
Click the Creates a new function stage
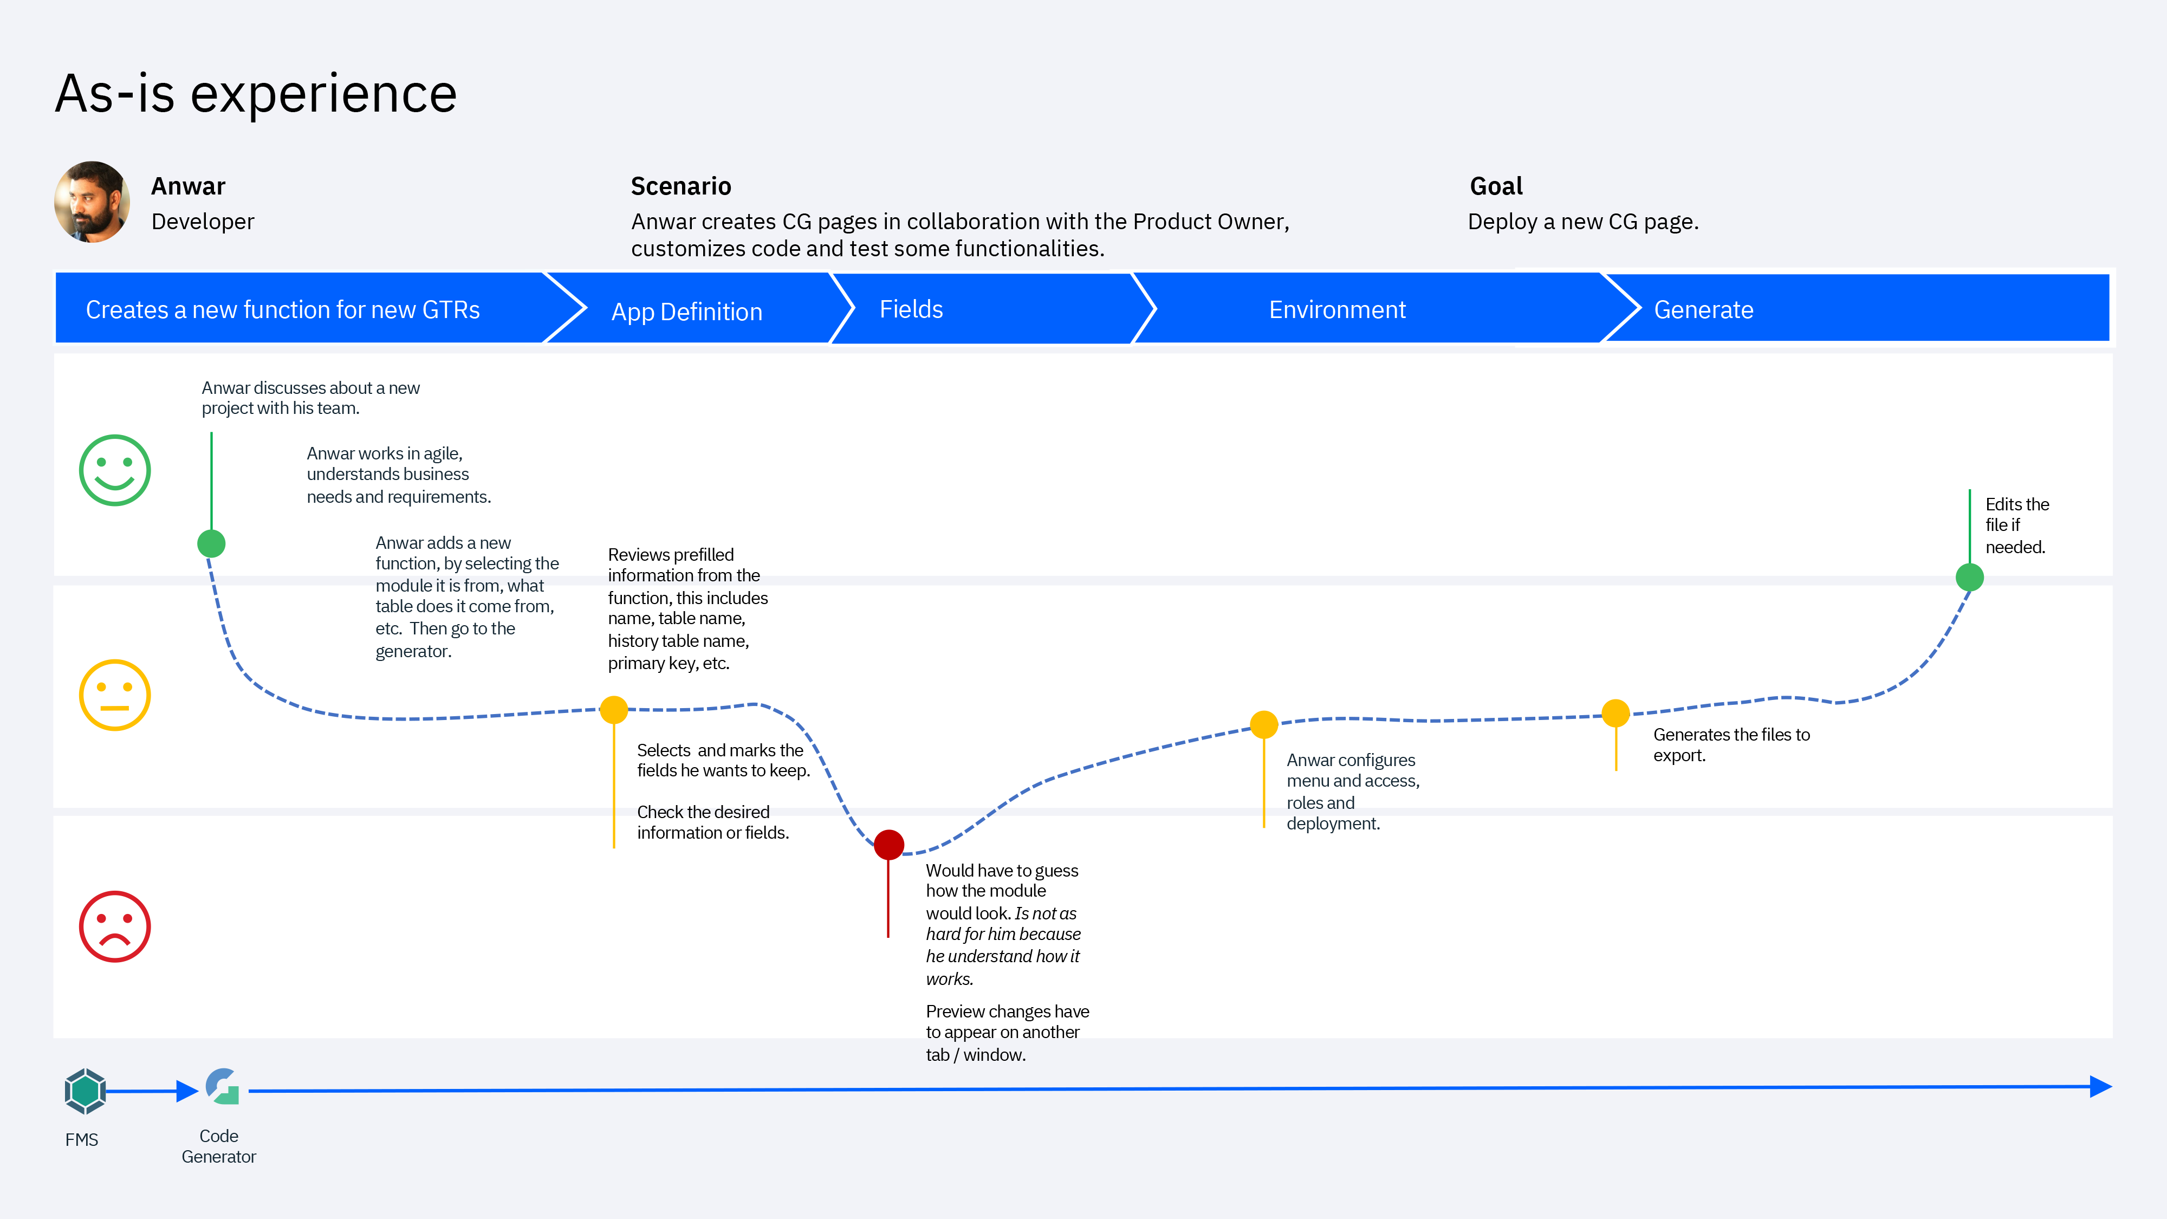click(283, 309)
